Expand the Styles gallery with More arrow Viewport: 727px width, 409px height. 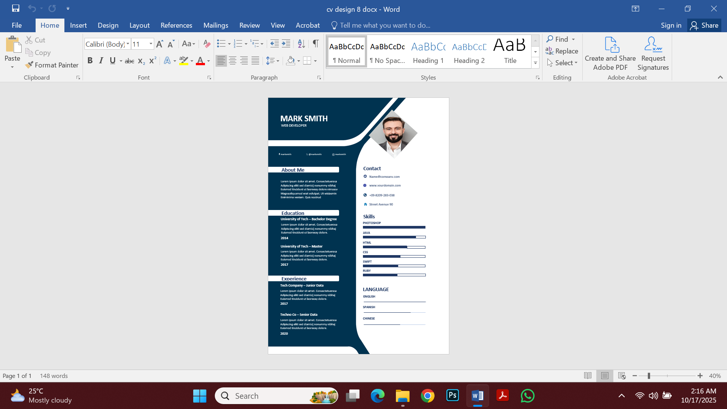click(x=535, y=63)
